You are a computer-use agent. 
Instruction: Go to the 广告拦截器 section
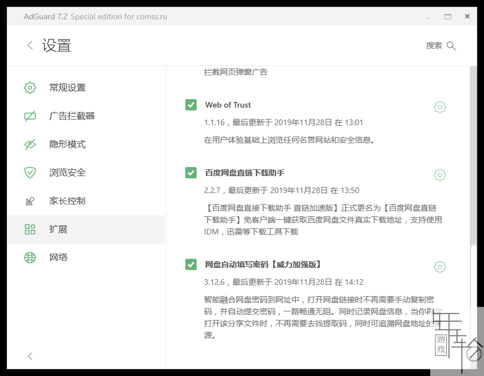click(86, 116)
